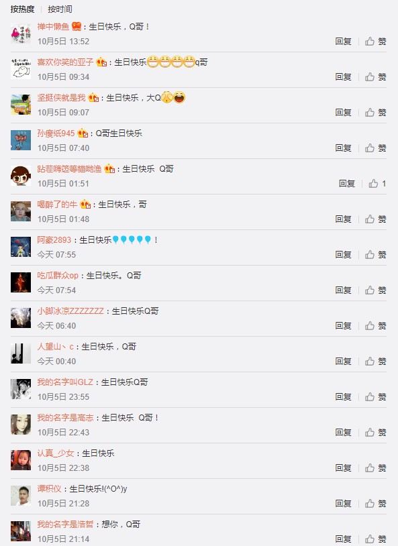Like the comment by 认真_少女

pyautogui.click(x=376, y=468)
